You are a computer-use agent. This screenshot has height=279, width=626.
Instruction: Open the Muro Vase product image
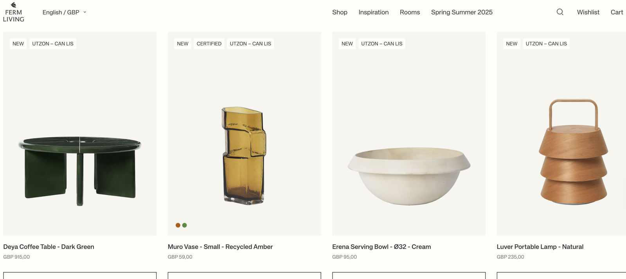pos(244,156)
